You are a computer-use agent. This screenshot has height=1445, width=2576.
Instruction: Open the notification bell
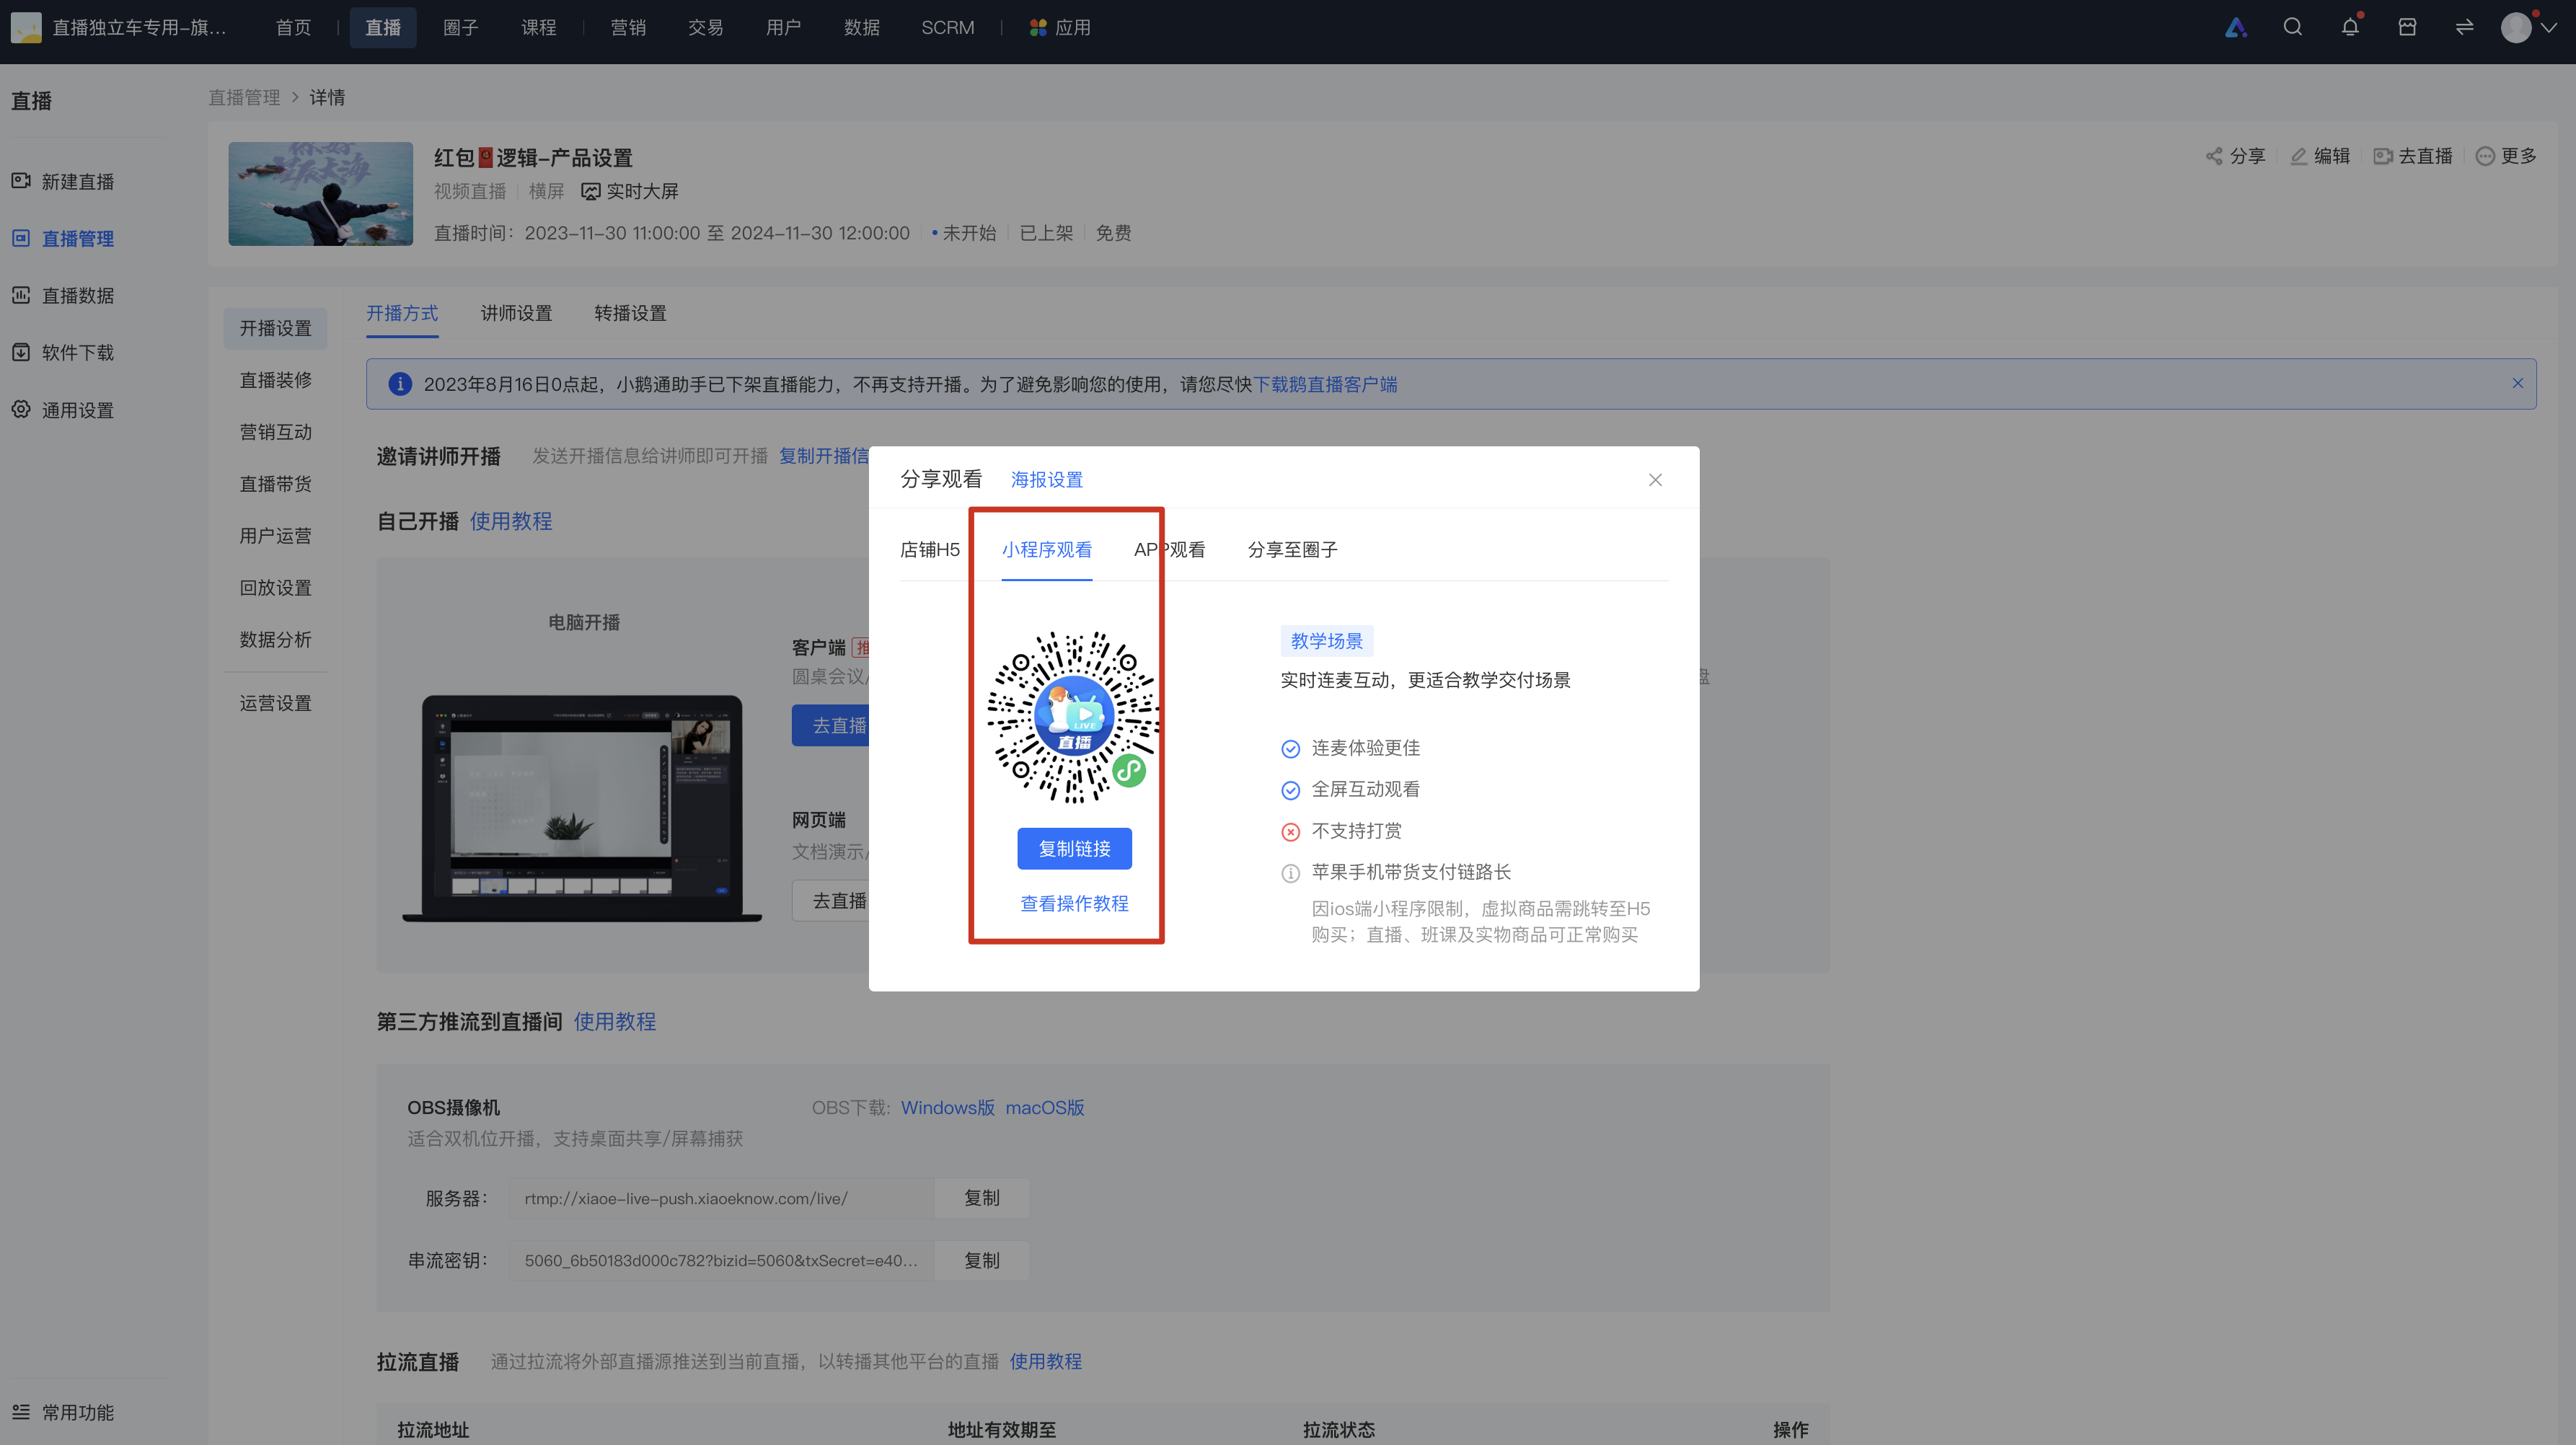point(2350,27)
